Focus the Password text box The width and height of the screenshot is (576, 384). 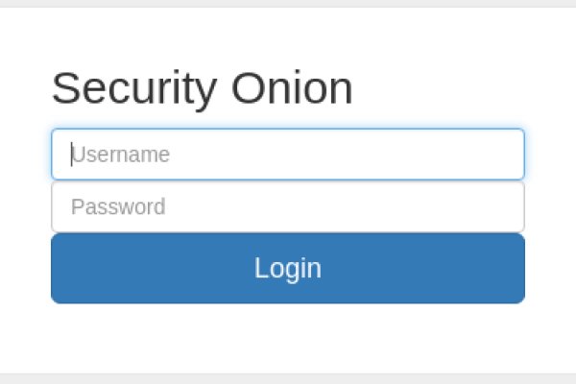(288, 206)
